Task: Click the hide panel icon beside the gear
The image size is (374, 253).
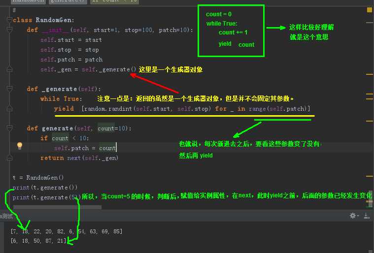Action: coord(367,216)
